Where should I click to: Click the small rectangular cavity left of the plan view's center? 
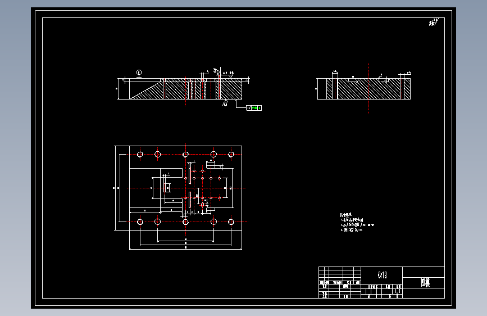click(x=167, y=188)
